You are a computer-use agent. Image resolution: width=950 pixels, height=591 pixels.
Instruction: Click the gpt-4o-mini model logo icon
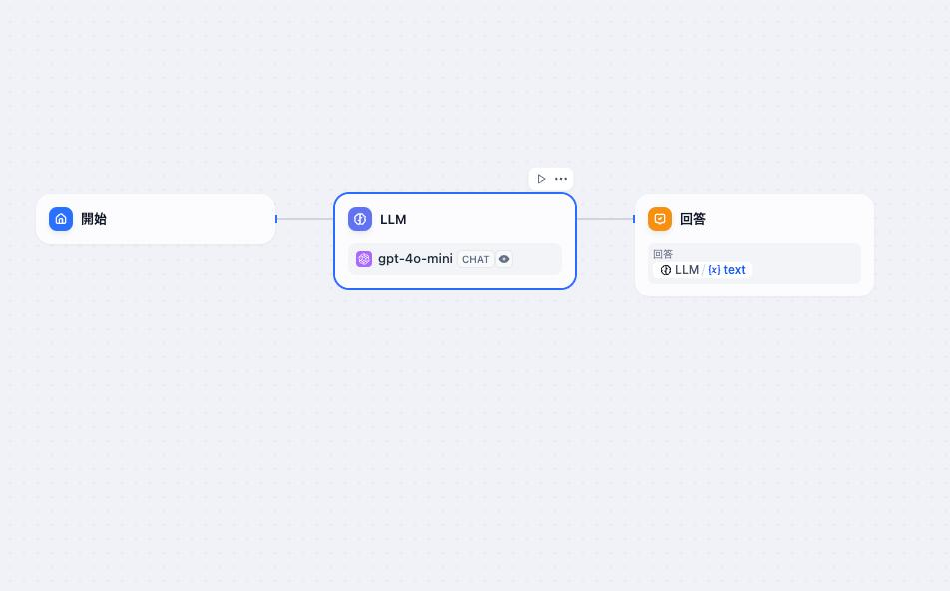click(x=364, y=259)
